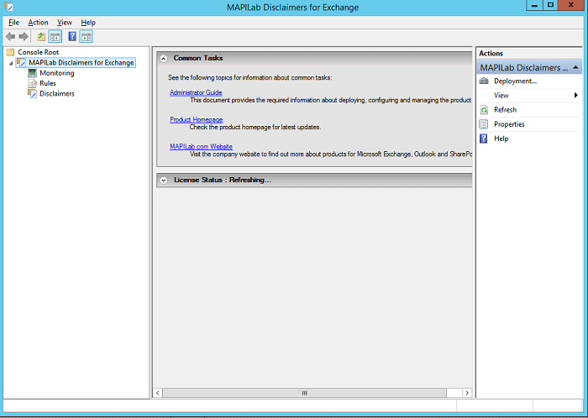Select Rules in the console tree
Screen dimensions: 588x418
click(x=48, y=83)
